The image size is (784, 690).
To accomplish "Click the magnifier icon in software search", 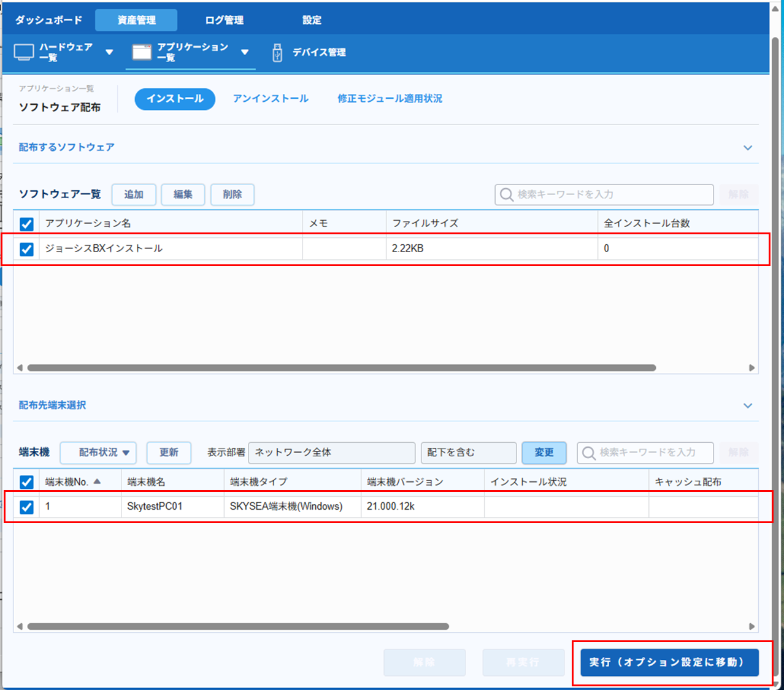I will pos(506,194).
